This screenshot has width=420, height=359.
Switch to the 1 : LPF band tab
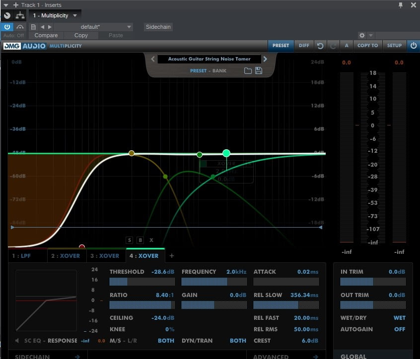27,256
